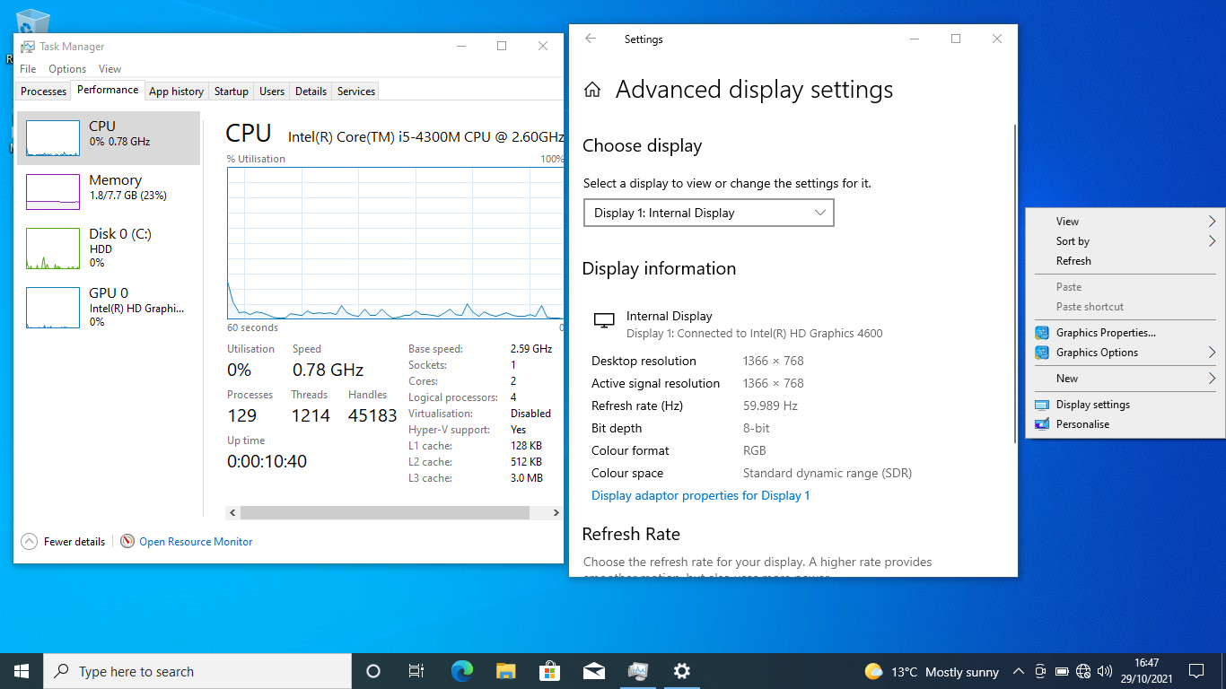1226x689 pixels.
Task: Switch to the Users tab
Action: 272,92
